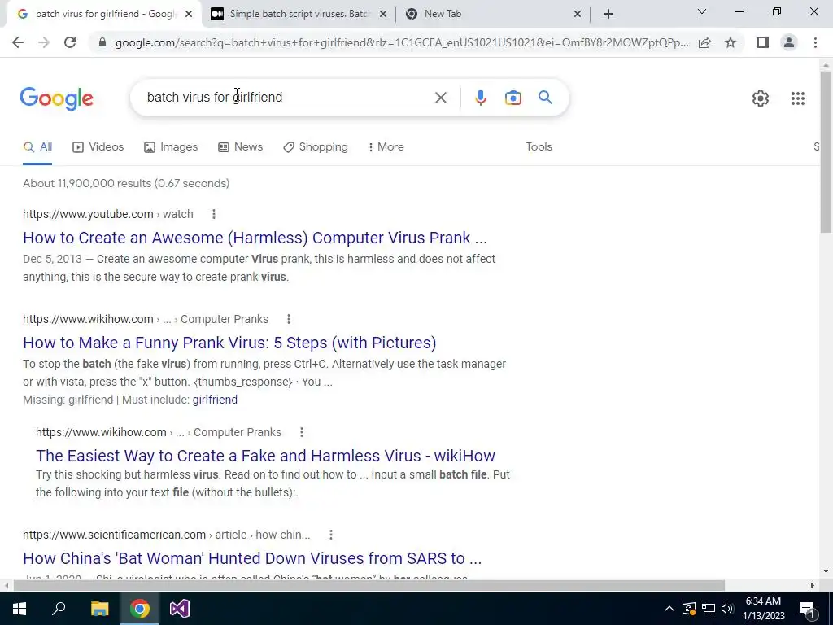This screenshot has width=833, height=625.
Task: Reload the current page
Action: [x=70, y=42]
